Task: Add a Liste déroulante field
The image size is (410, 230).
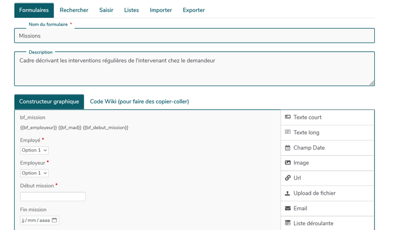Action: click(327, 223)
